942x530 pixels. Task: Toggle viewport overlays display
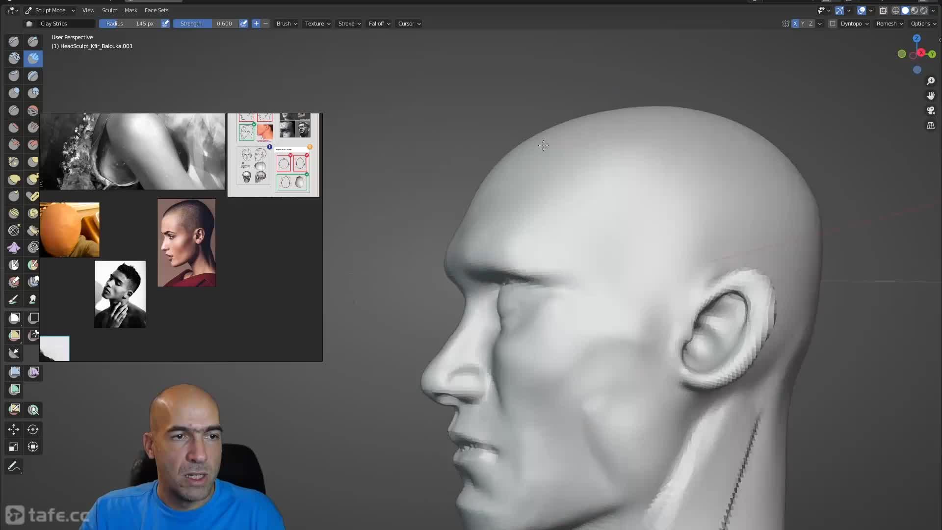coord(862,10)
